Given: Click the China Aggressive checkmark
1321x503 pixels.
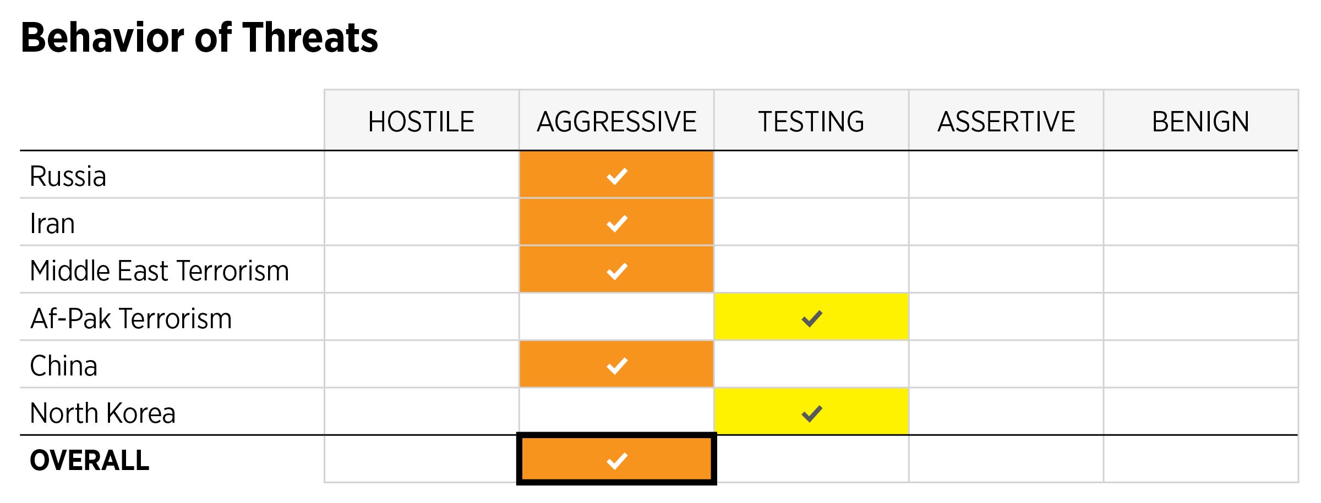Looking at the screenshot, I should tap(616, 366).
